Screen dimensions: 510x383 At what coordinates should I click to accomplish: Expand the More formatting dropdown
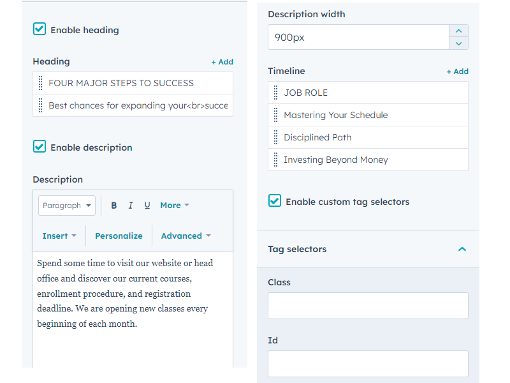pos(174,206)
